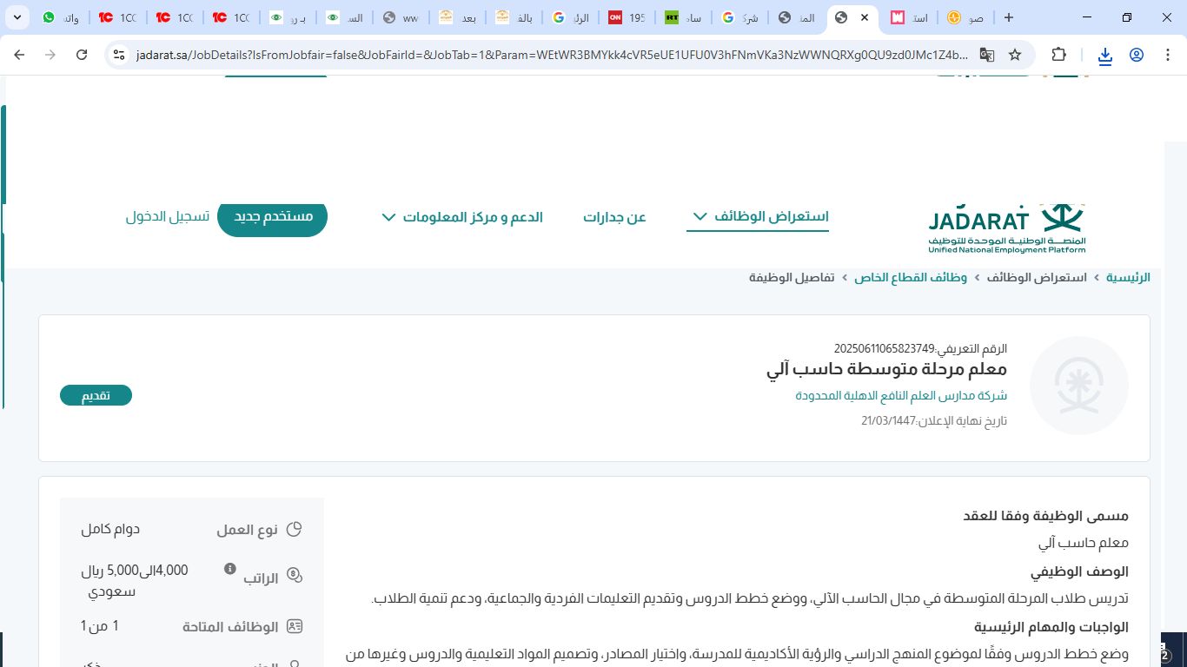The width and height of the screenshot is (1187, 667).
Task: Close the active Jadarat tab
Action: click(864, 17)
